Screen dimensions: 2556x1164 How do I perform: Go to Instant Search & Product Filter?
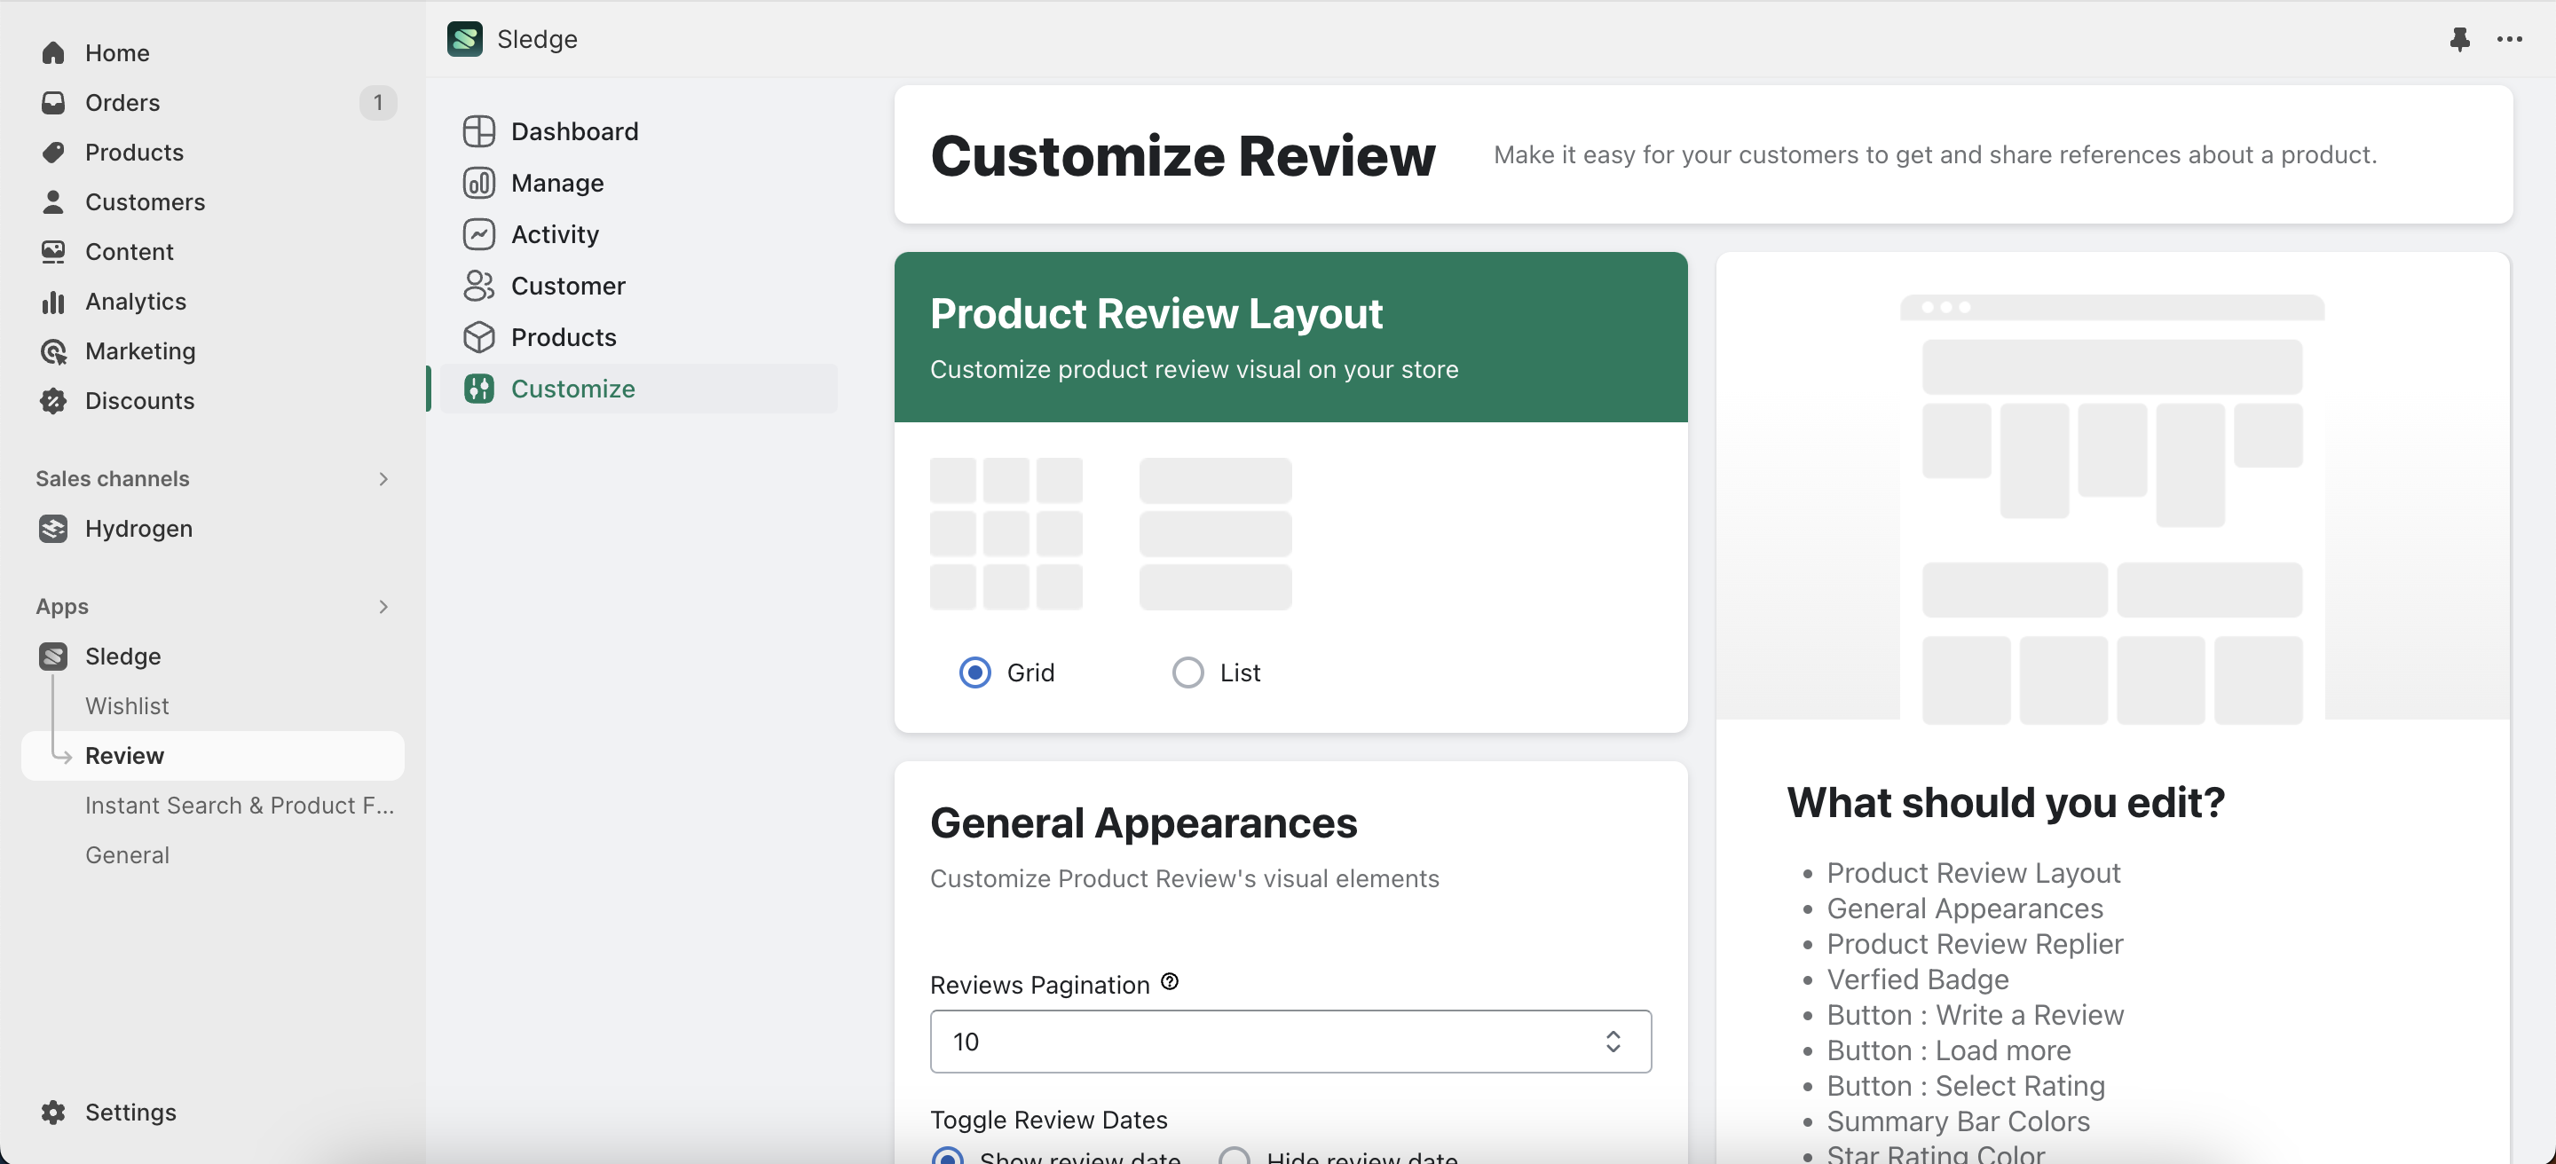tap(239, 805)
